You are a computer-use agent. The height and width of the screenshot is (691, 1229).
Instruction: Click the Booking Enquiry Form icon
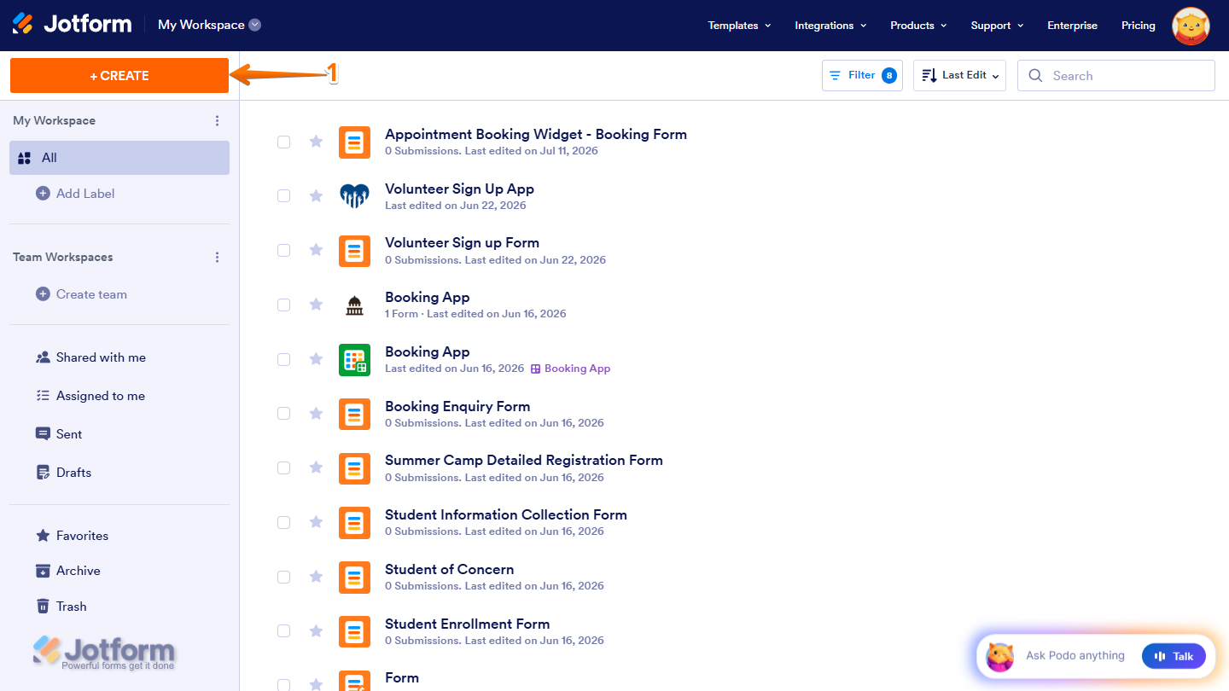354,414
